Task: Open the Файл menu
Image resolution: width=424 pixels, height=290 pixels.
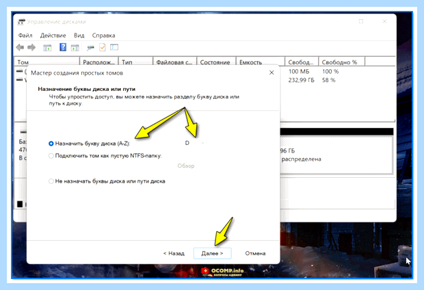Action: 25,36
